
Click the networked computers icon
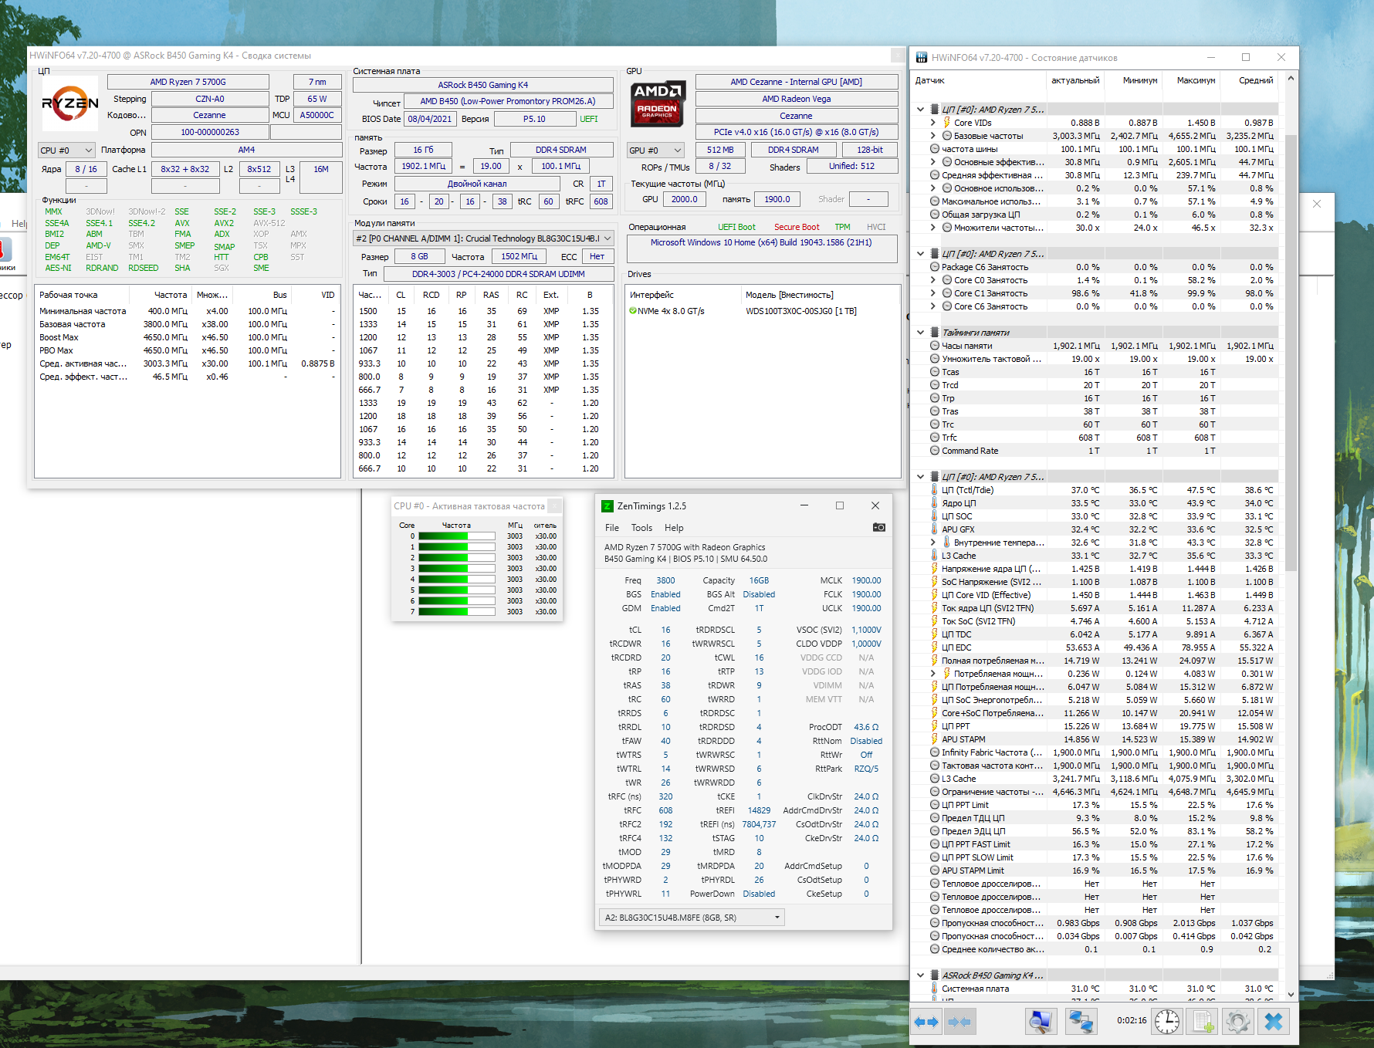point(1081,1022)
